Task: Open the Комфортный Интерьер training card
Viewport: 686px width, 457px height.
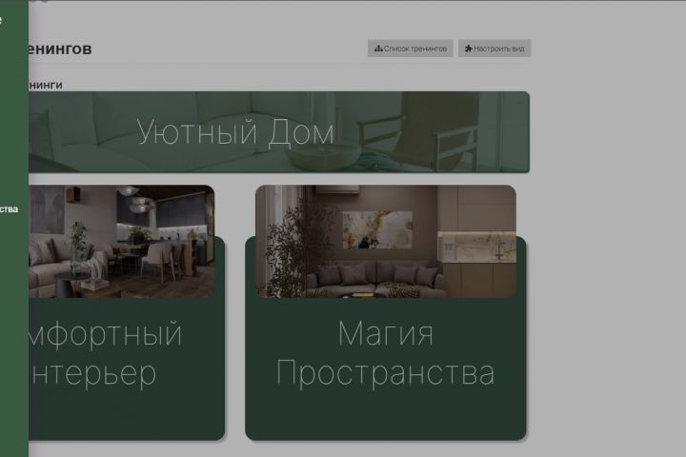Action: click(127, 312)
